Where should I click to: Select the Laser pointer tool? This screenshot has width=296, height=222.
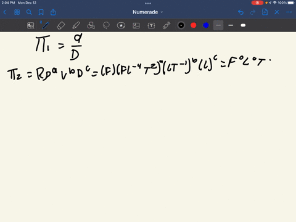(x=166, y=25)
